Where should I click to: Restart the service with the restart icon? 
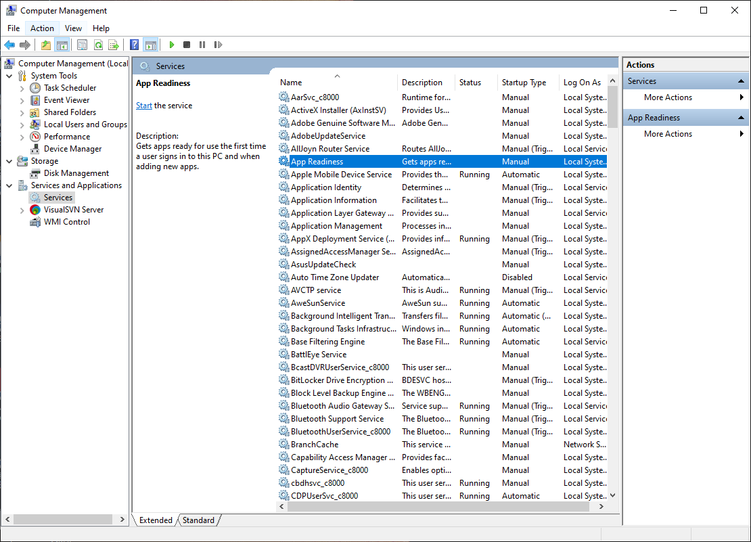point(218,45)
